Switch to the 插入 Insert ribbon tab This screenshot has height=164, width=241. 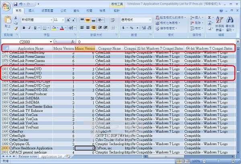tap(31, 10)
